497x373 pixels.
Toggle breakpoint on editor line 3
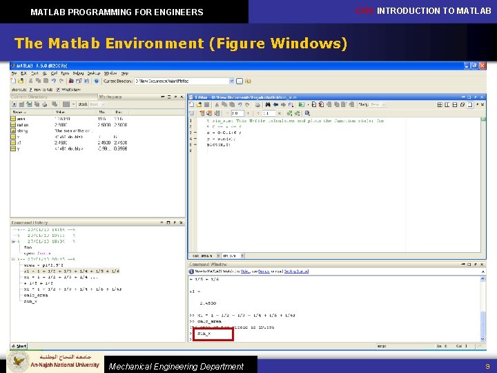195,133
